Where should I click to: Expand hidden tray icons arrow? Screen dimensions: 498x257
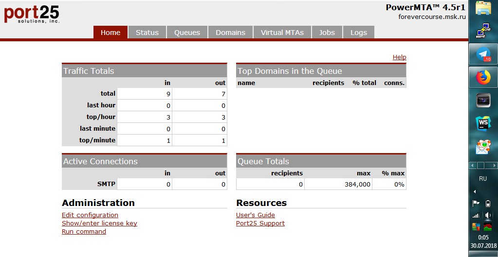point(475,192)
